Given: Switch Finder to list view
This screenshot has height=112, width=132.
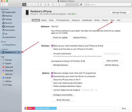Looking at the screenshot, I should (28, 5).
